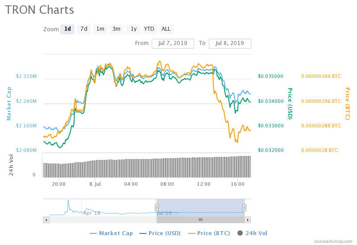357x245 pixels.
Task: Open coinmarketcap.com credits link
Action: click(x=332, y=241)
